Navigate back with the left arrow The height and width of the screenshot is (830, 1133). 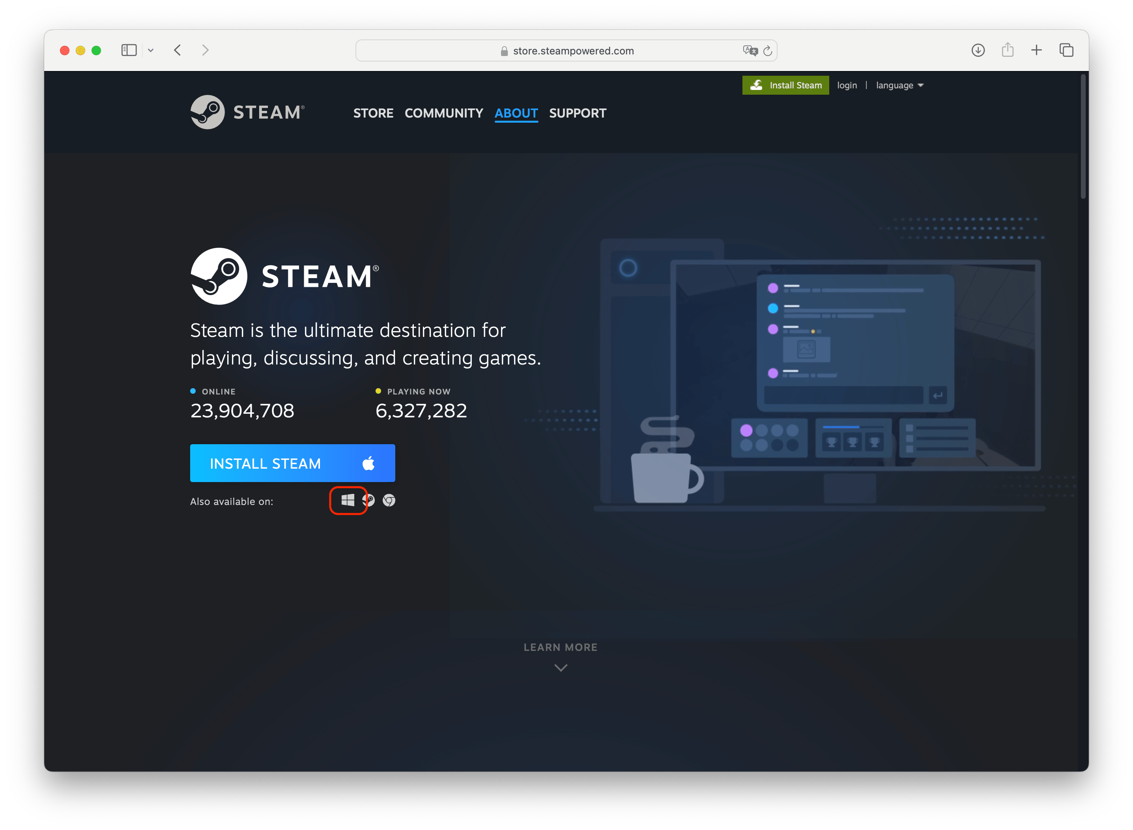[x=177, y=50]
